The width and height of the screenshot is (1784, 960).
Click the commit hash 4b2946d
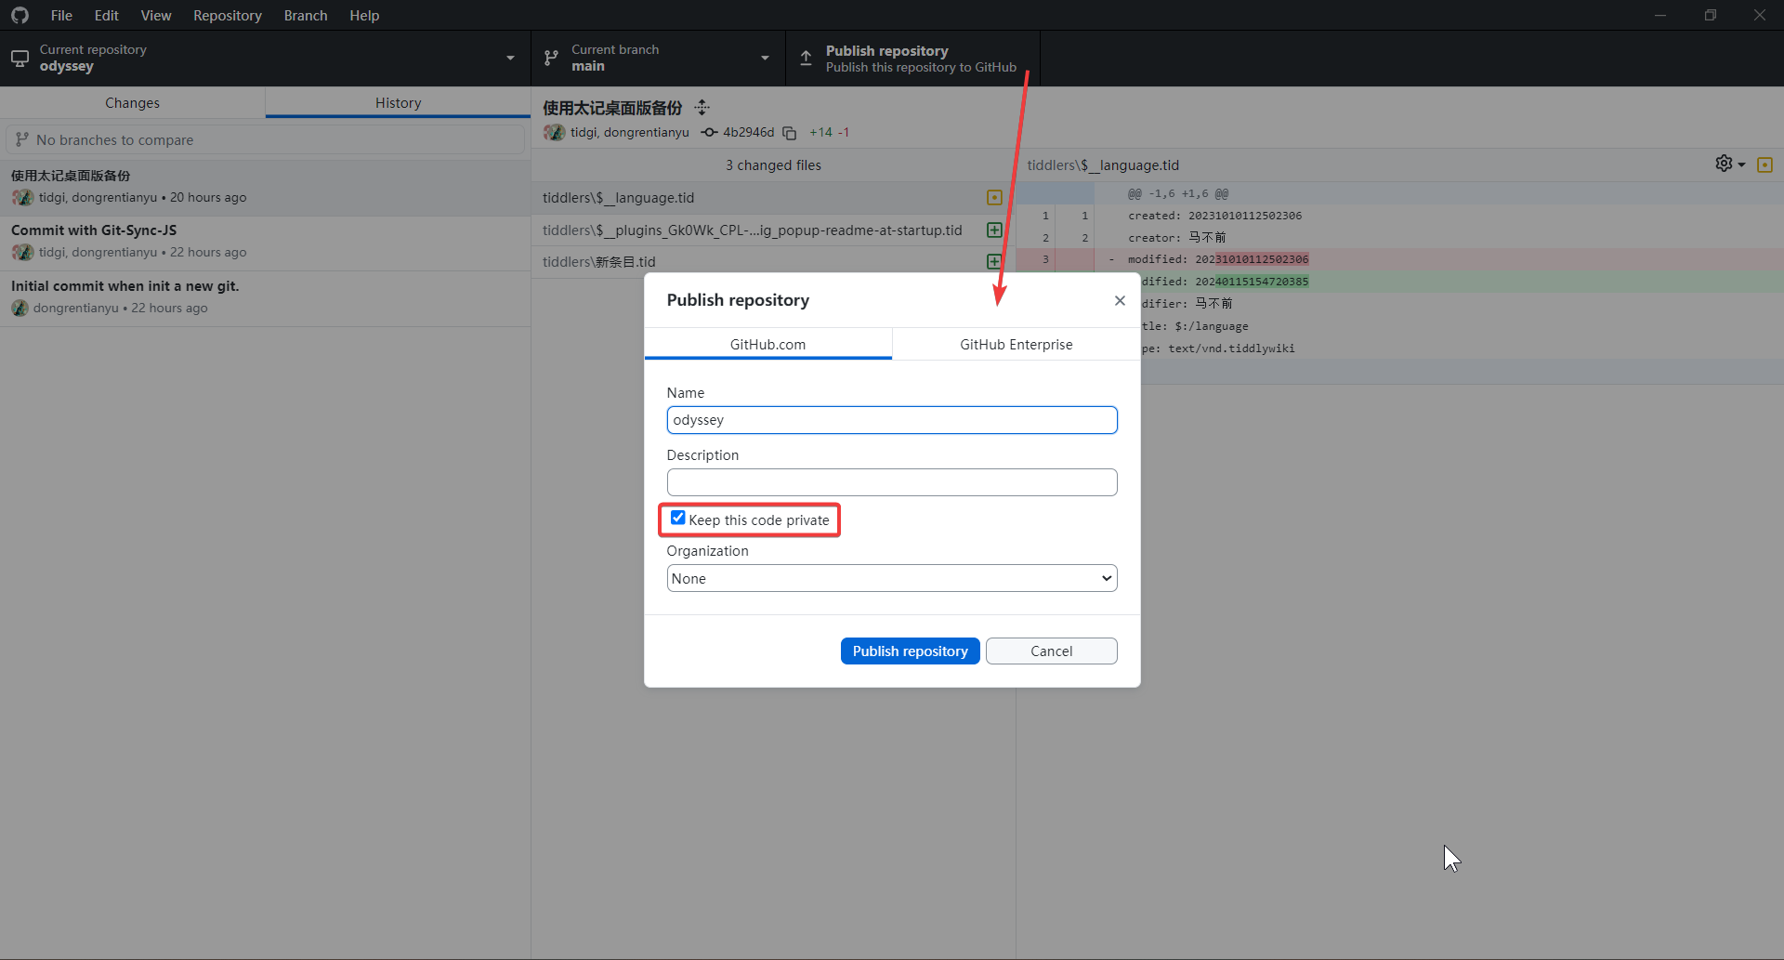pos(748,132)
